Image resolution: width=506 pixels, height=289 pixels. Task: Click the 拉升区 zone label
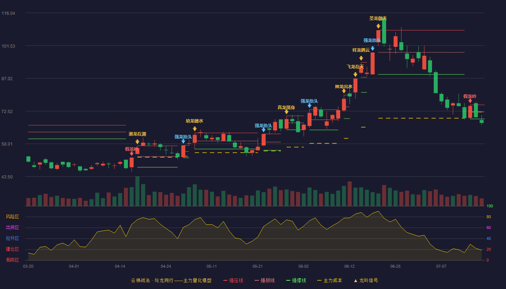(x=12, y=238)
